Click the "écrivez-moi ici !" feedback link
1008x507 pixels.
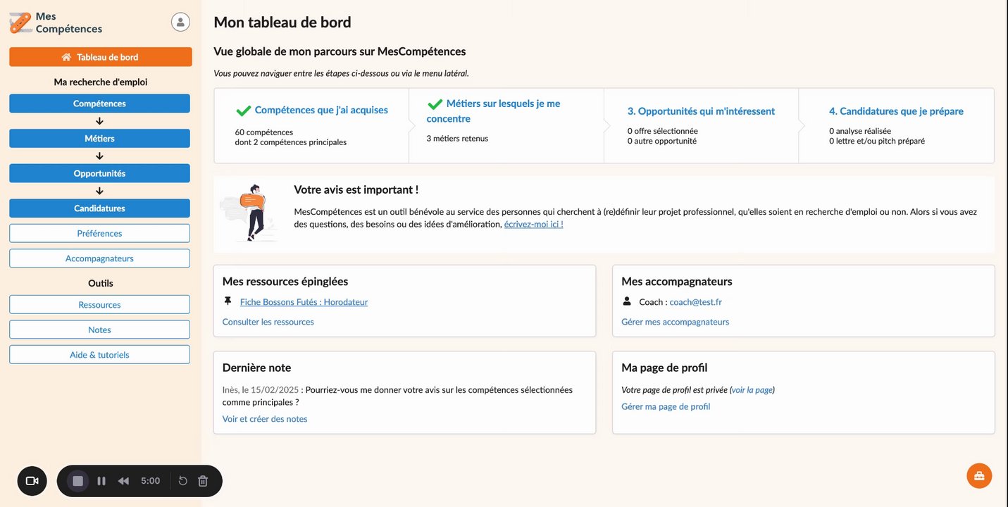533,225
